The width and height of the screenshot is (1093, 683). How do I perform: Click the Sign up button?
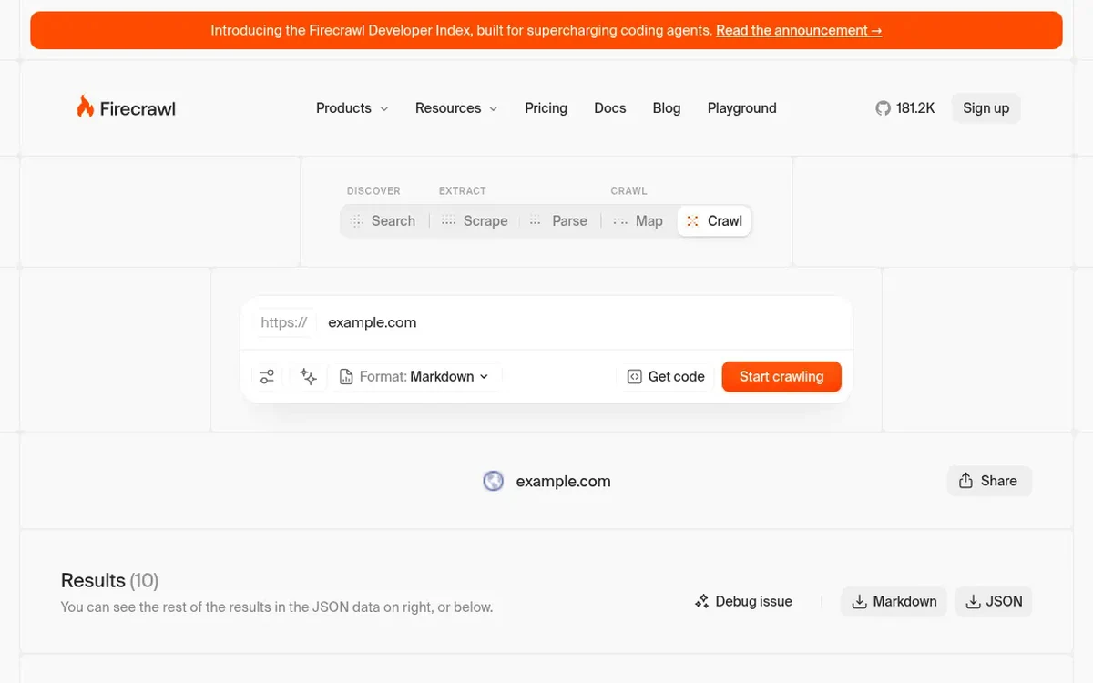tap(986, 107)
